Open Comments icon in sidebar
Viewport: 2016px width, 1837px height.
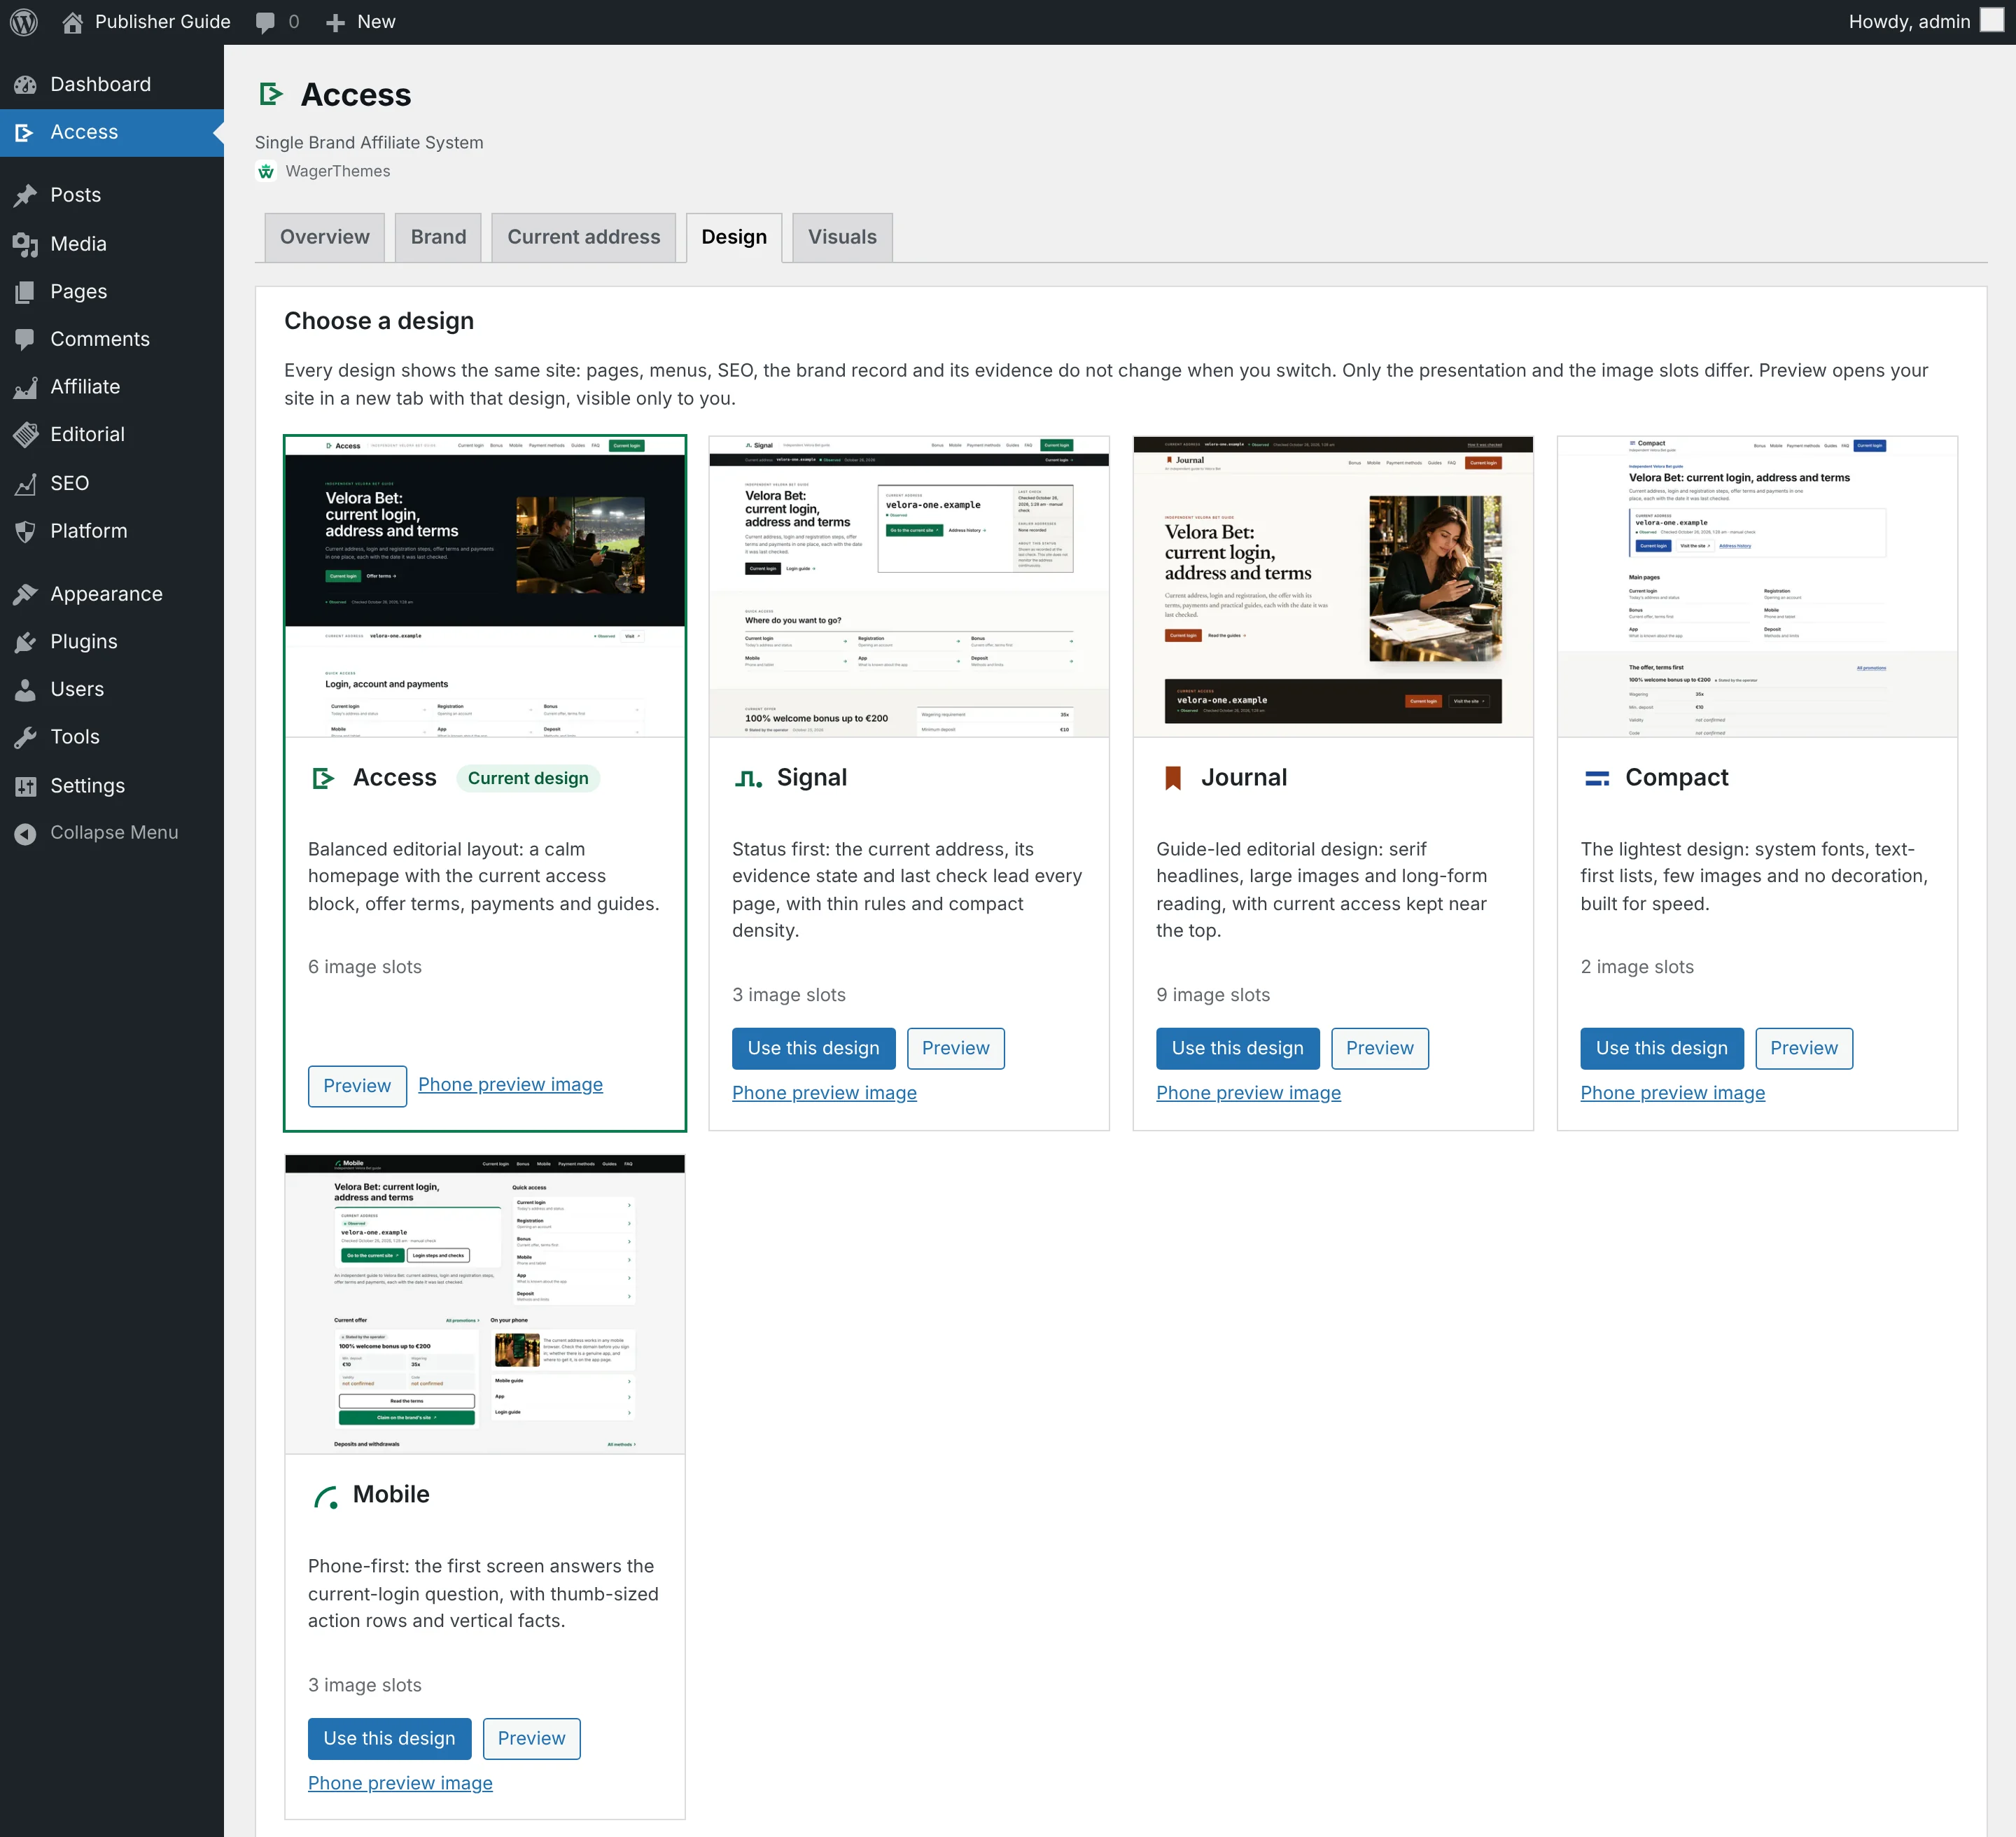tap(26, 339)
